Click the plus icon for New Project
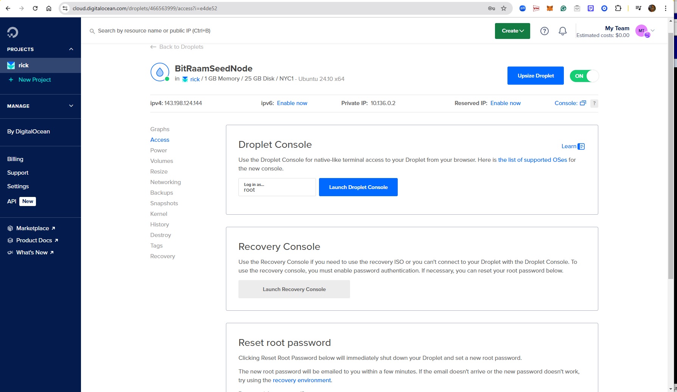The image size is (677, 392). [11, 80]
